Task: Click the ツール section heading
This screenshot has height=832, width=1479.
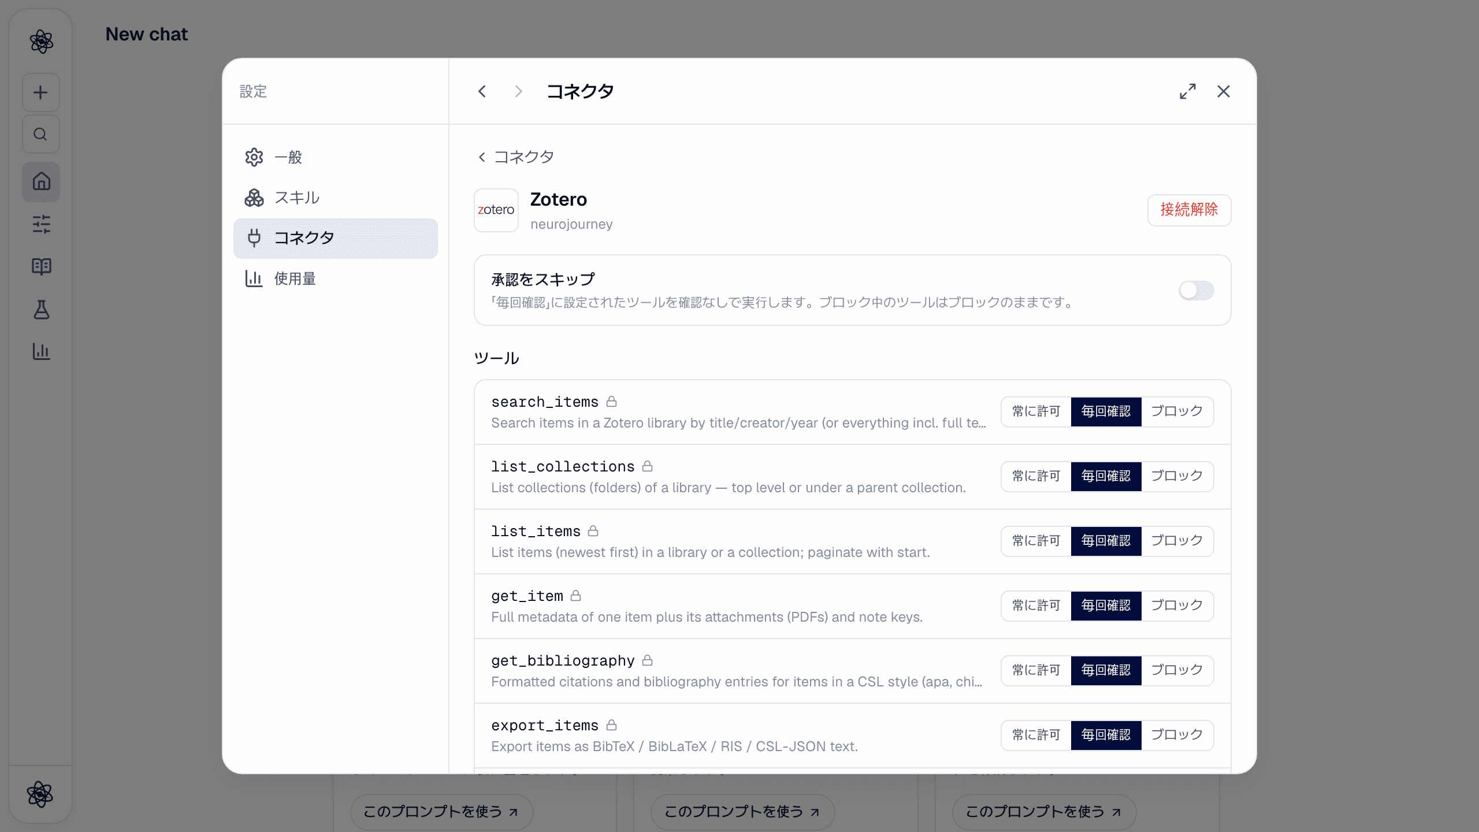Action: pos(496,358)
